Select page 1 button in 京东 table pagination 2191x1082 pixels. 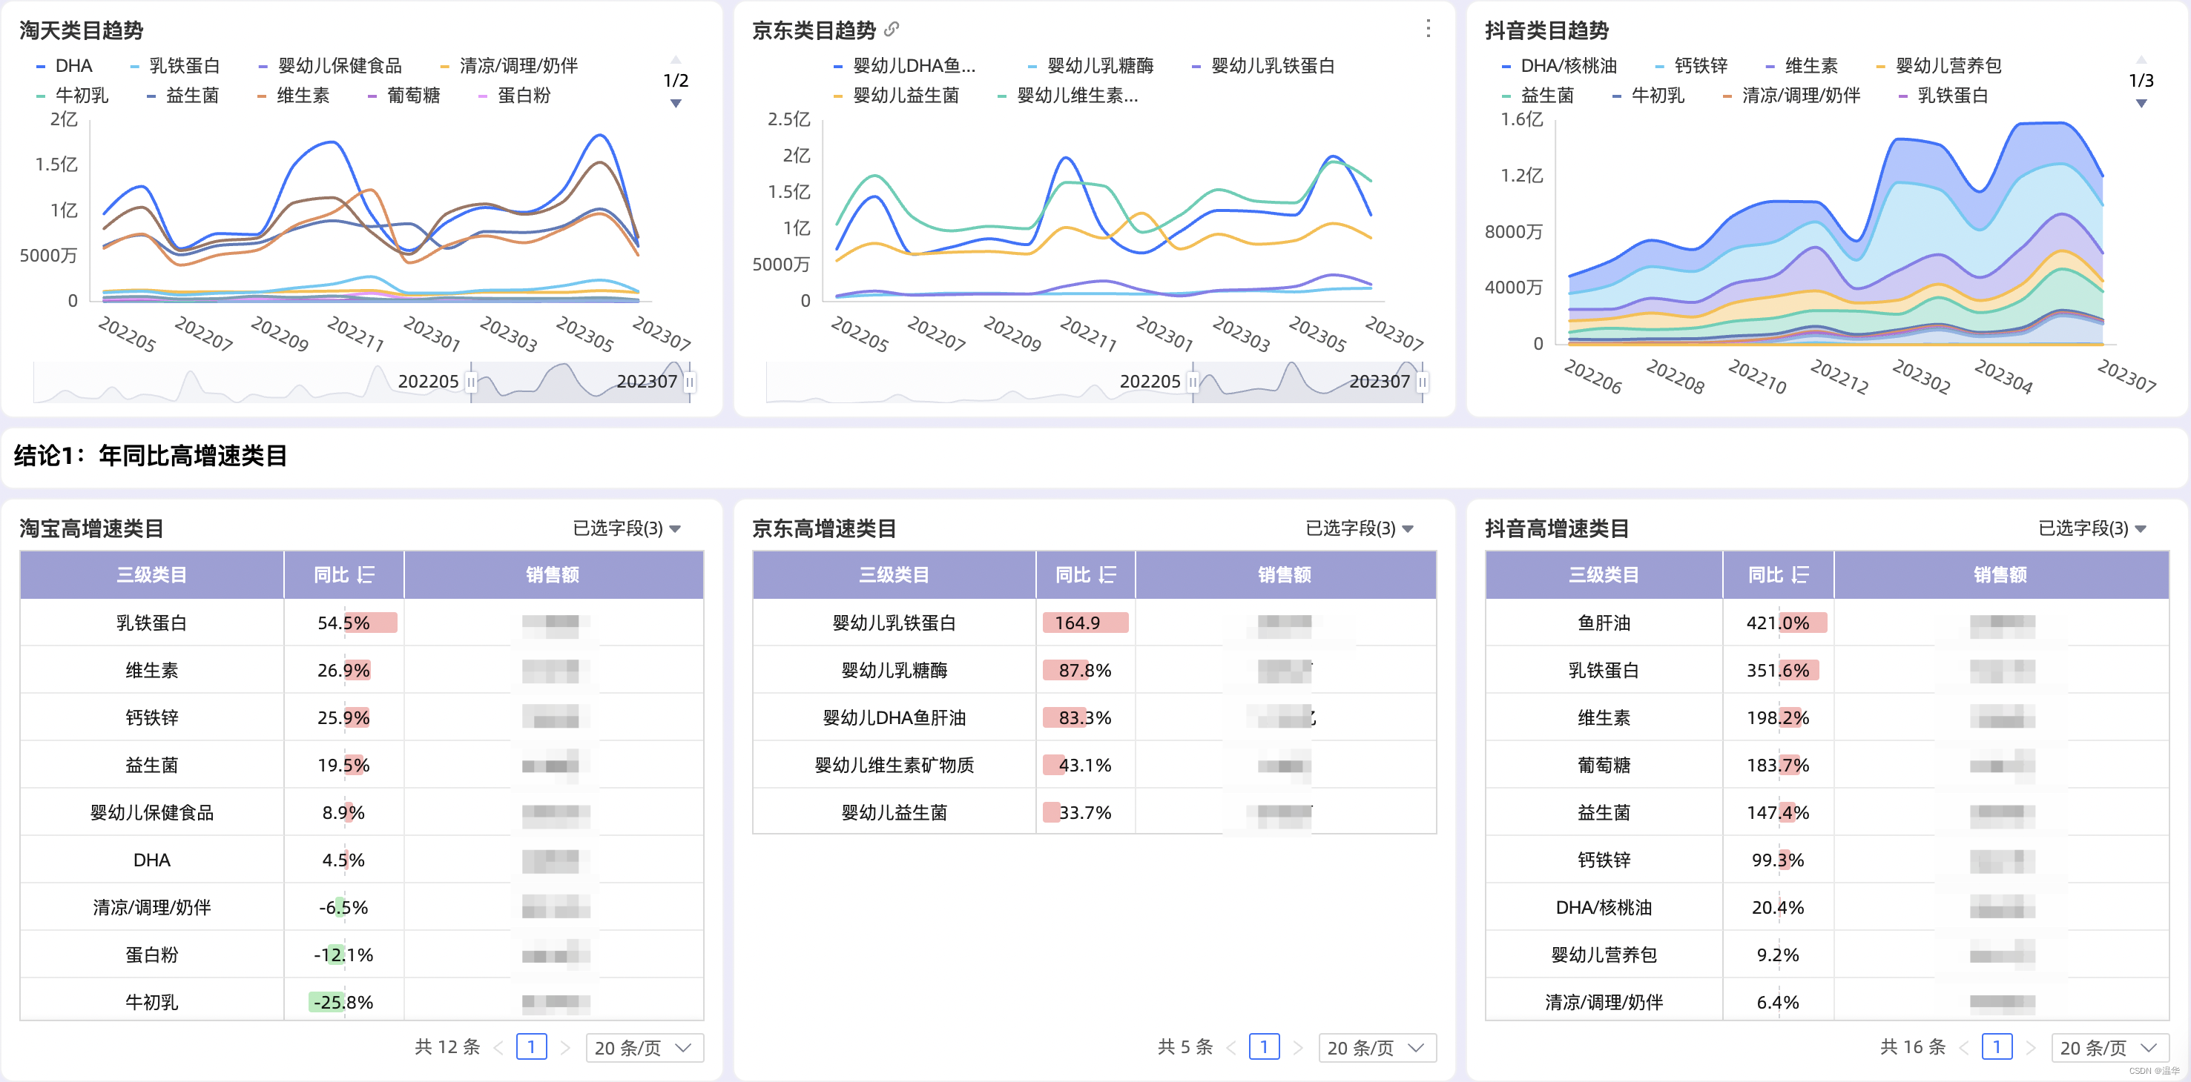tap(1264, 1047)
